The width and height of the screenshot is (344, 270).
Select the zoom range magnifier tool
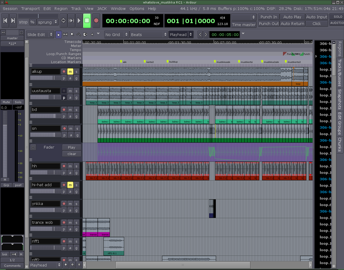click(x=72, y=34)
